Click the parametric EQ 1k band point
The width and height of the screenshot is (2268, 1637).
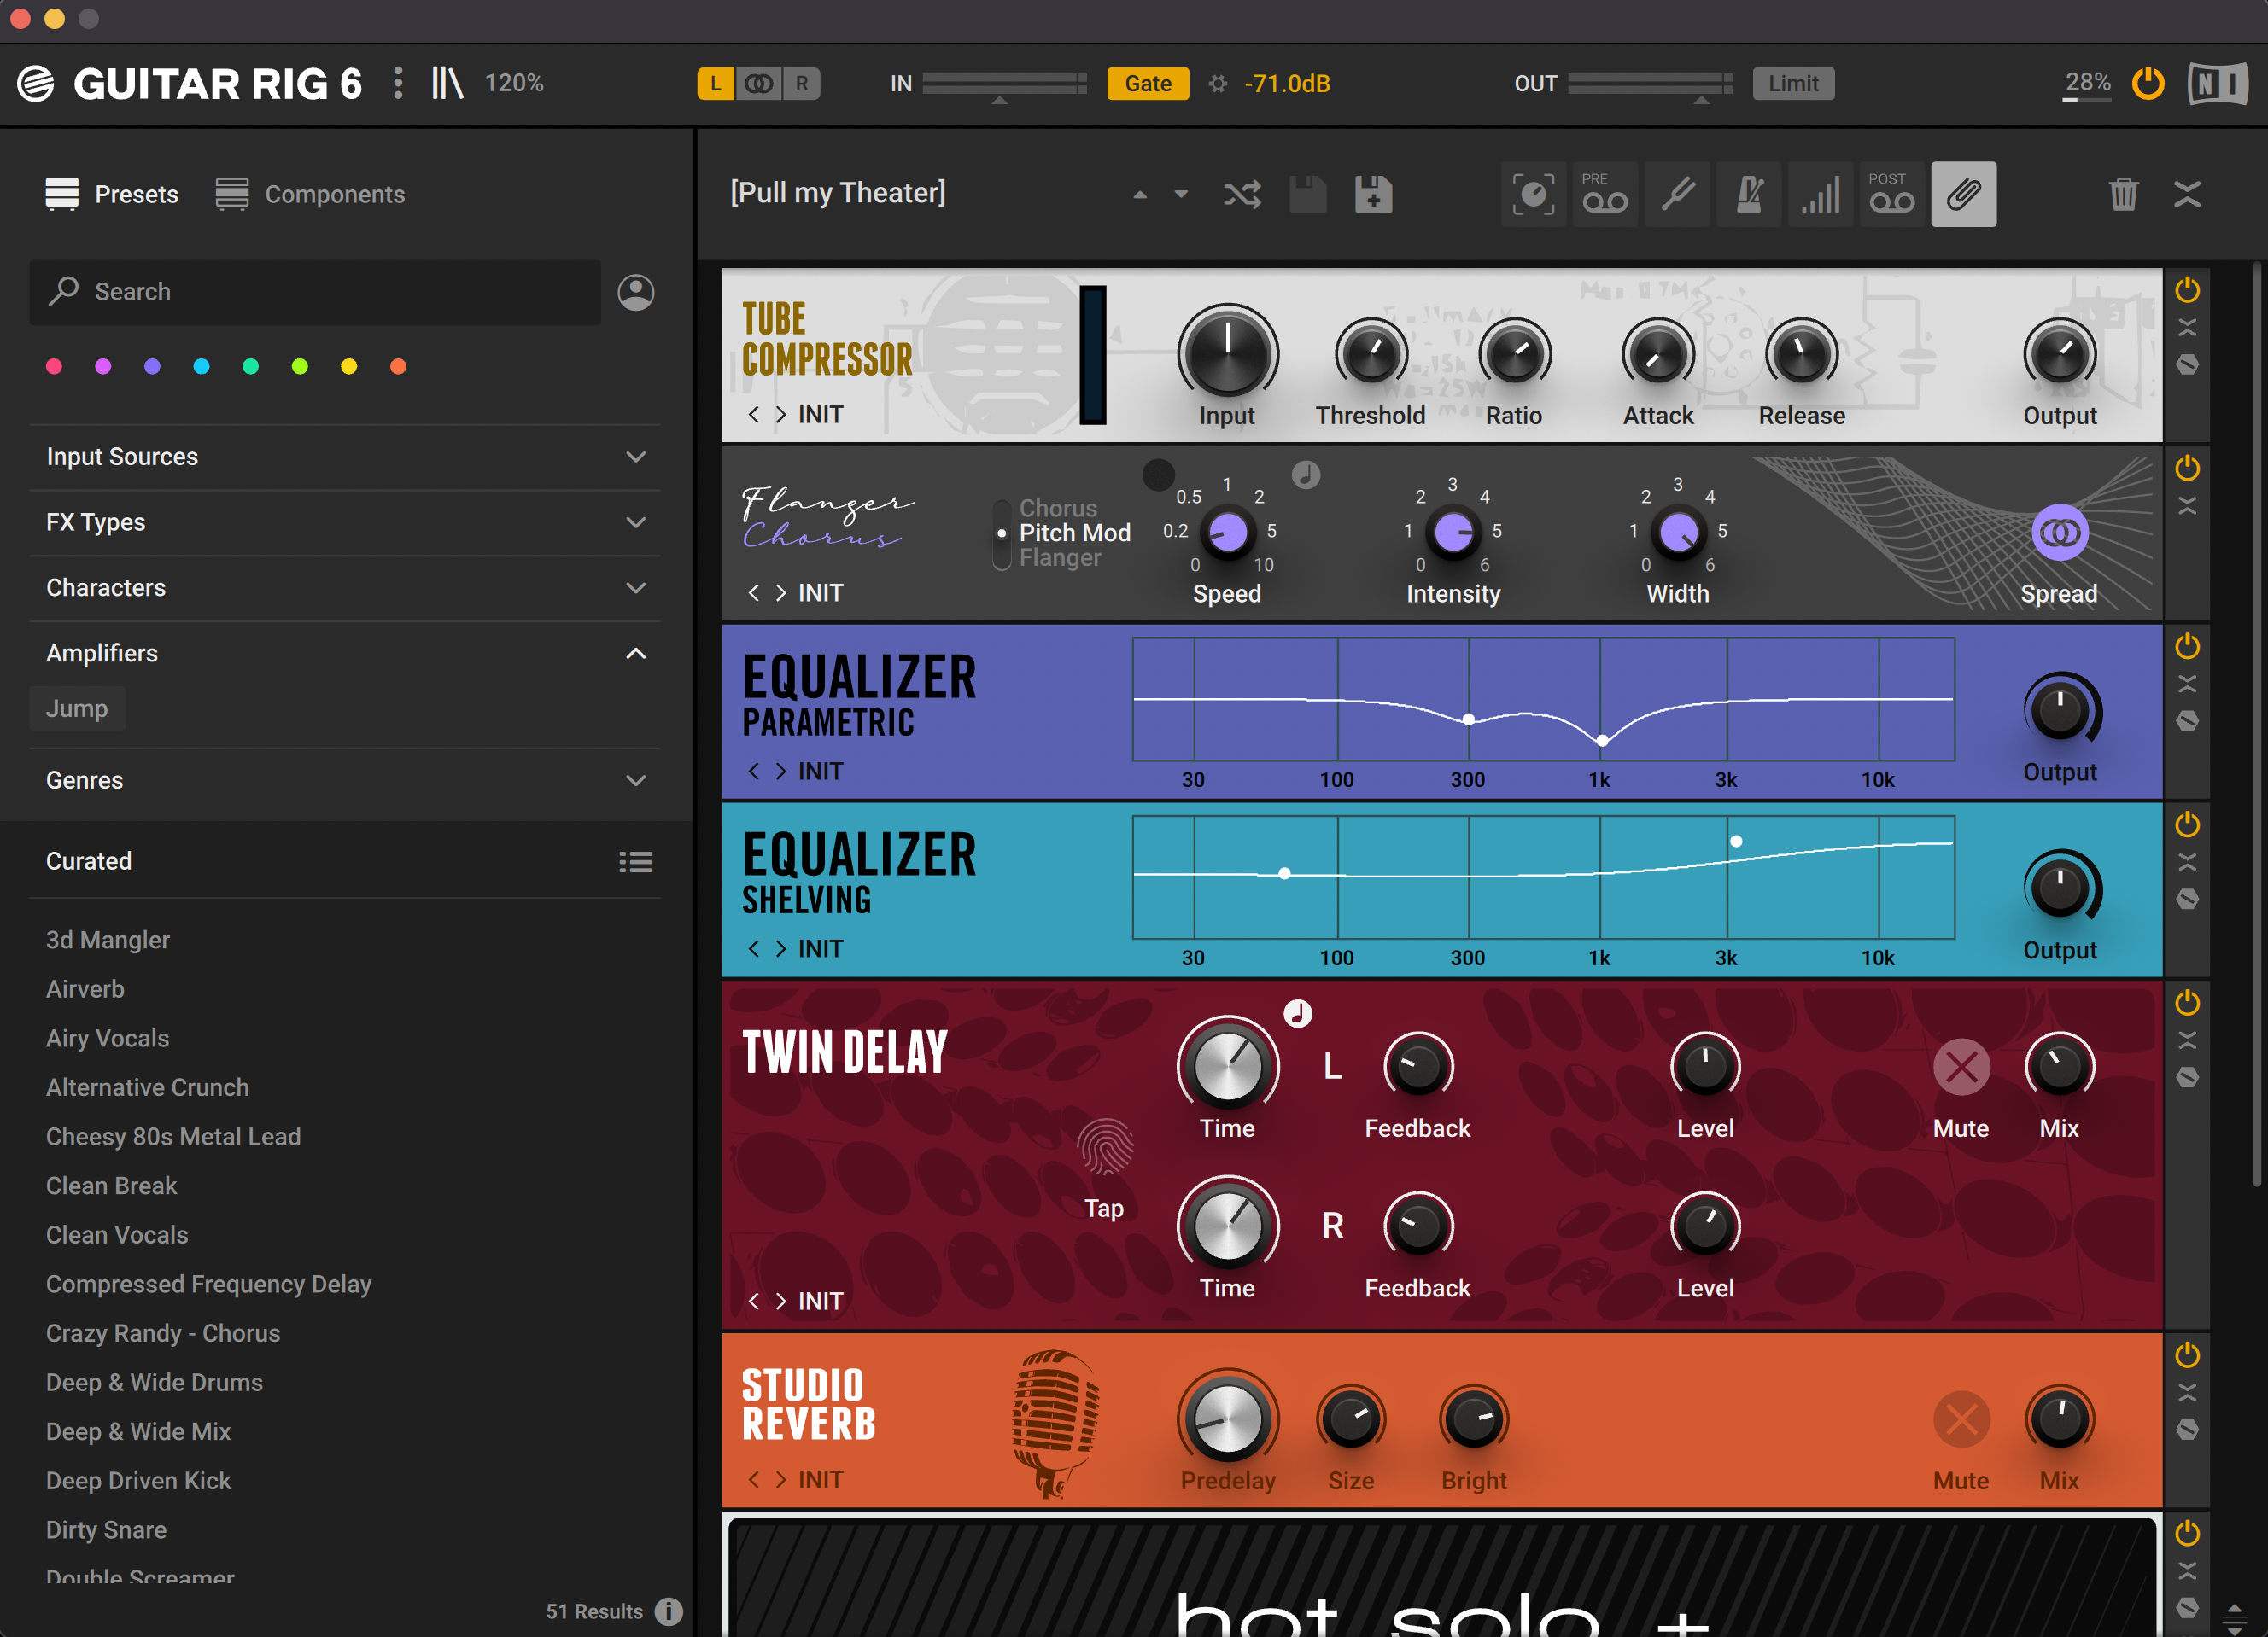pyautogui.click(x=1602, y=741)
